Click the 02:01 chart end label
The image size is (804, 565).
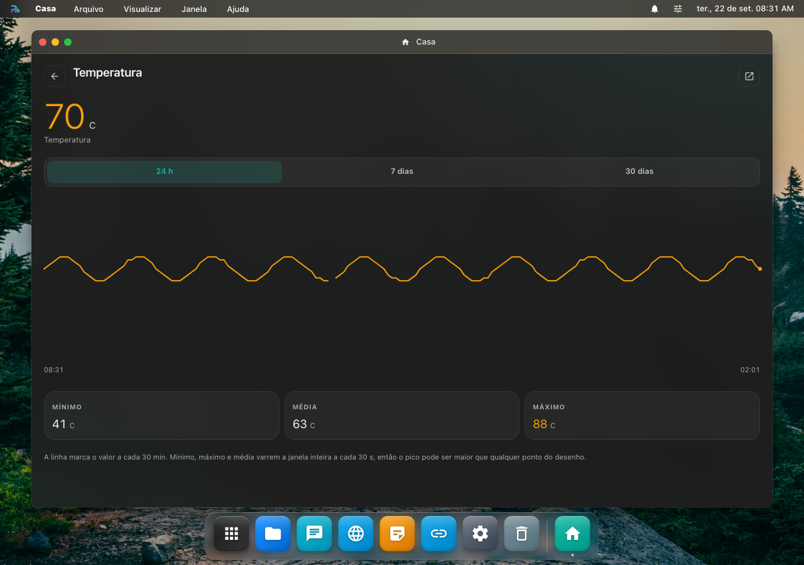coord(750,370)
